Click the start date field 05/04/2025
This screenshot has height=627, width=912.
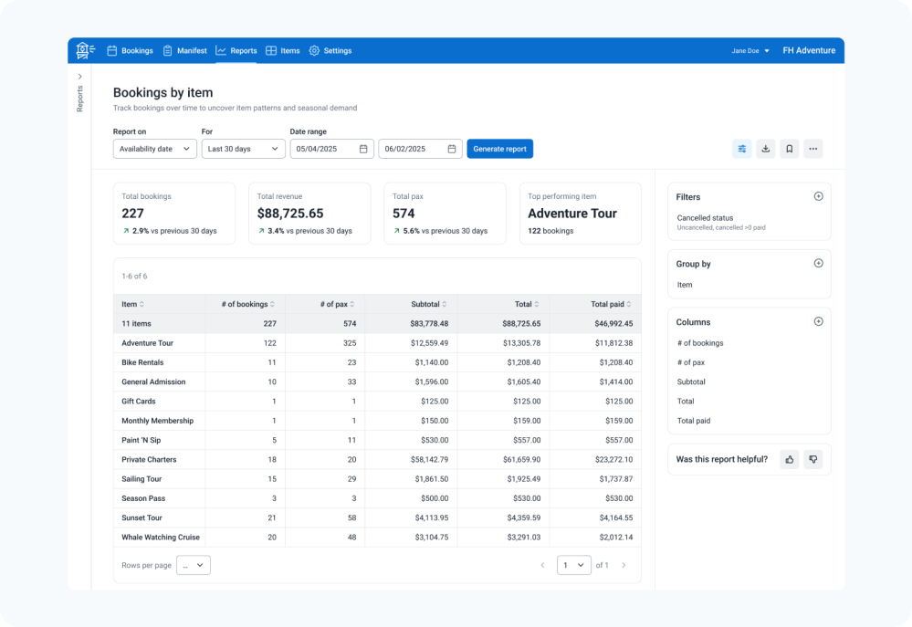(331, 149)
